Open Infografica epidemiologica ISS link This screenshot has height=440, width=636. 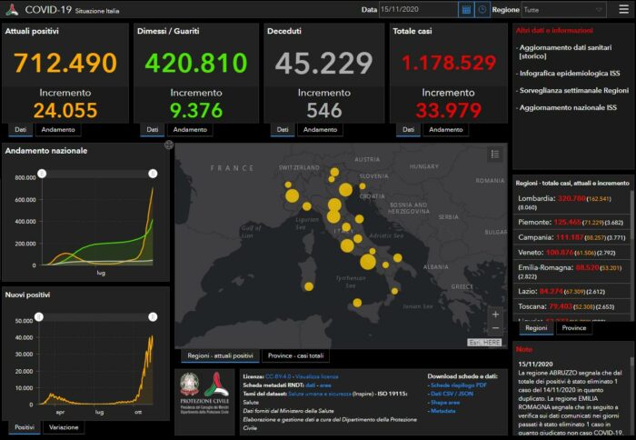(568, 74)
